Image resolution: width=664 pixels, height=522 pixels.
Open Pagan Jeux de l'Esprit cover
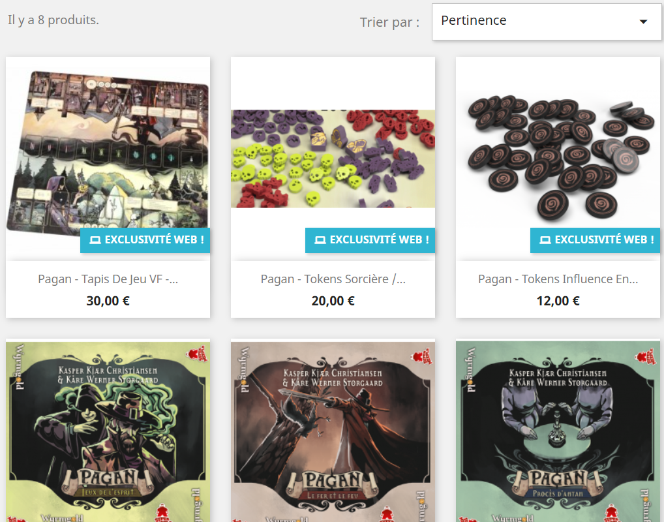[108, 431]
